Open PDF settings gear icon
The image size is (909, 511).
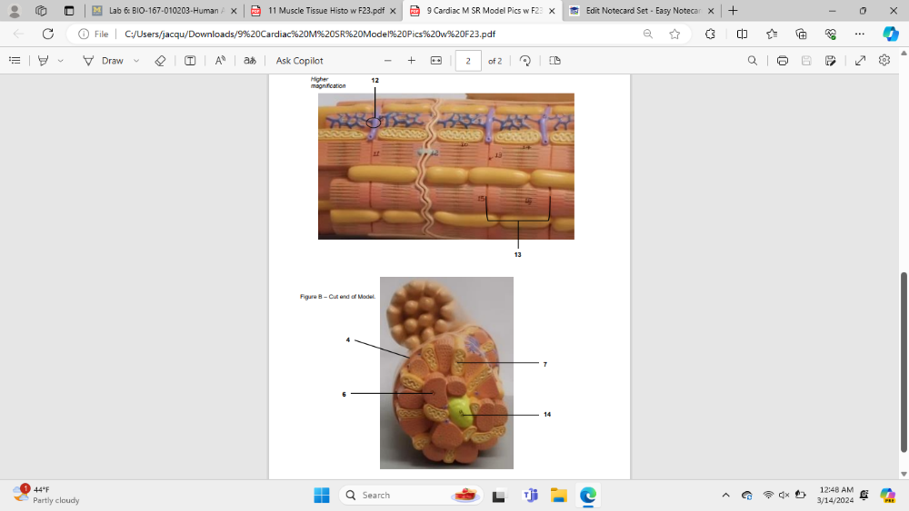(884, 61)
